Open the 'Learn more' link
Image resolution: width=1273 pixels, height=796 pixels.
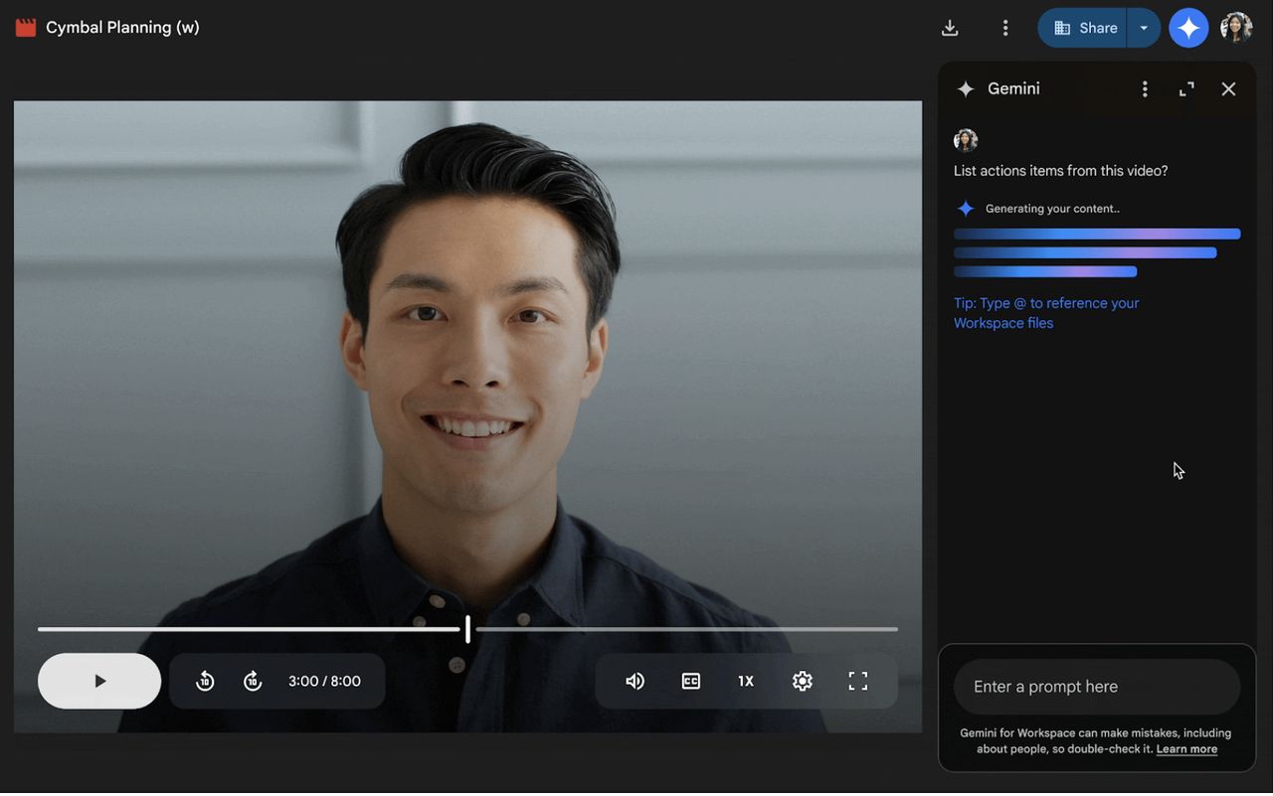point(1186,749)
